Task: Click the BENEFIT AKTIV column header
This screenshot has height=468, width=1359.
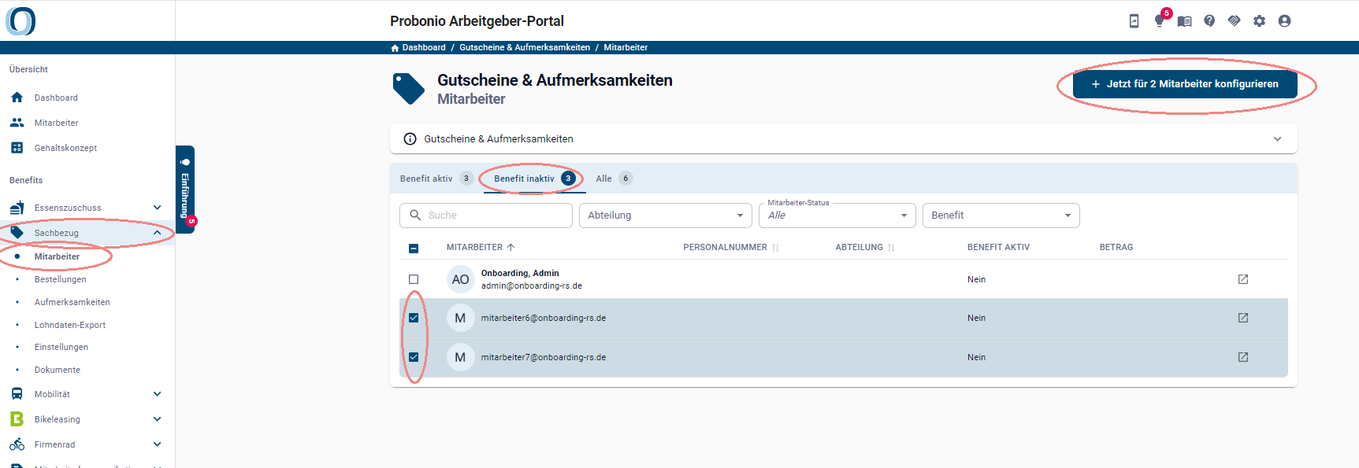Action: coord(998,247)
